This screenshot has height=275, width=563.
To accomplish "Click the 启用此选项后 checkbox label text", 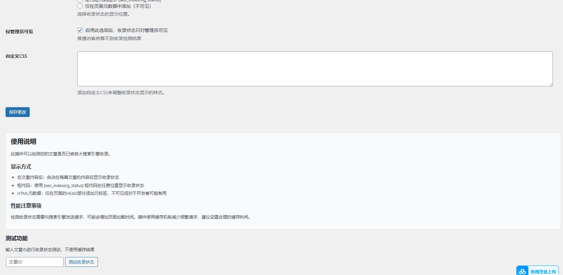I will coord(126,30).
